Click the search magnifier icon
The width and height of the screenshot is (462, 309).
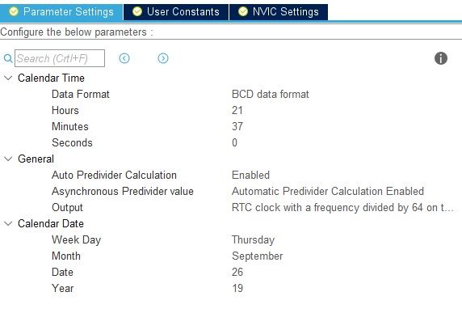[8, 58]
